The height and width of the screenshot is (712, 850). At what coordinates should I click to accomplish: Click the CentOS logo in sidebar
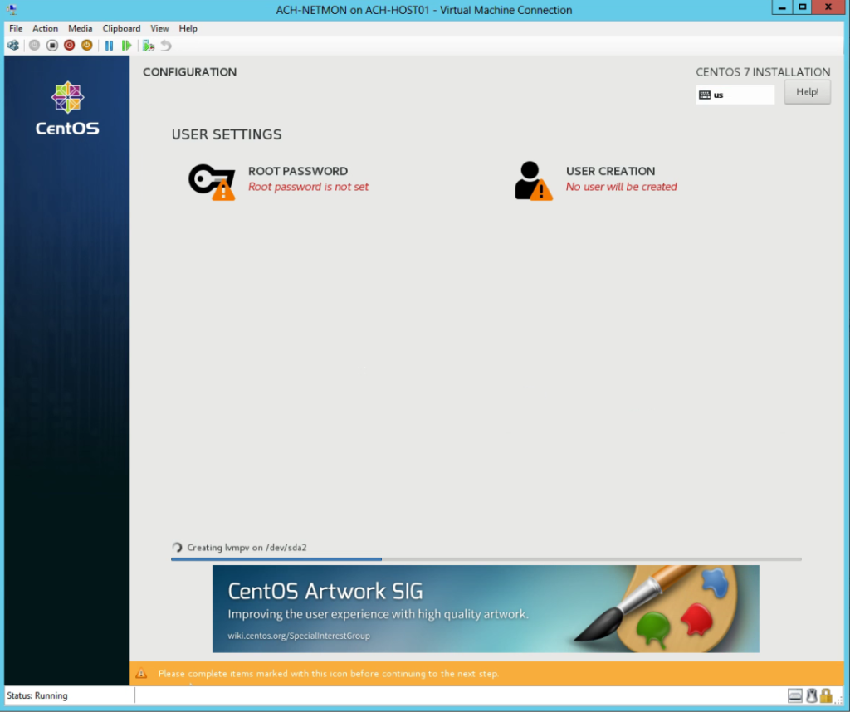(67, 109)
